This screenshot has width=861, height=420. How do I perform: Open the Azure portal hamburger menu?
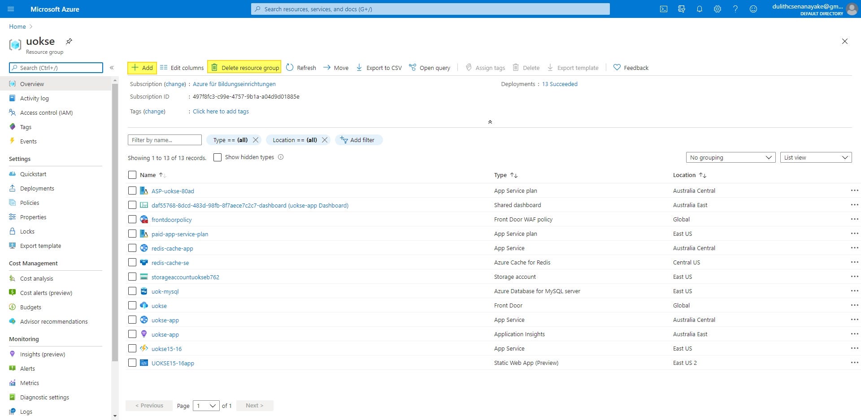(x=11, y=9)
